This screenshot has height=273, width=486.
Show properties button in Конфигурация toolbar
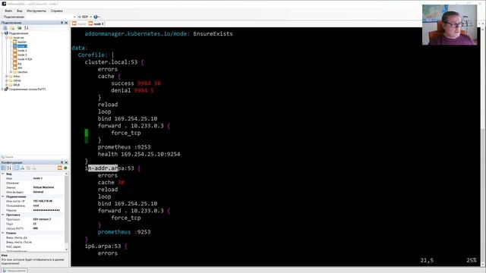pos(16,168)
